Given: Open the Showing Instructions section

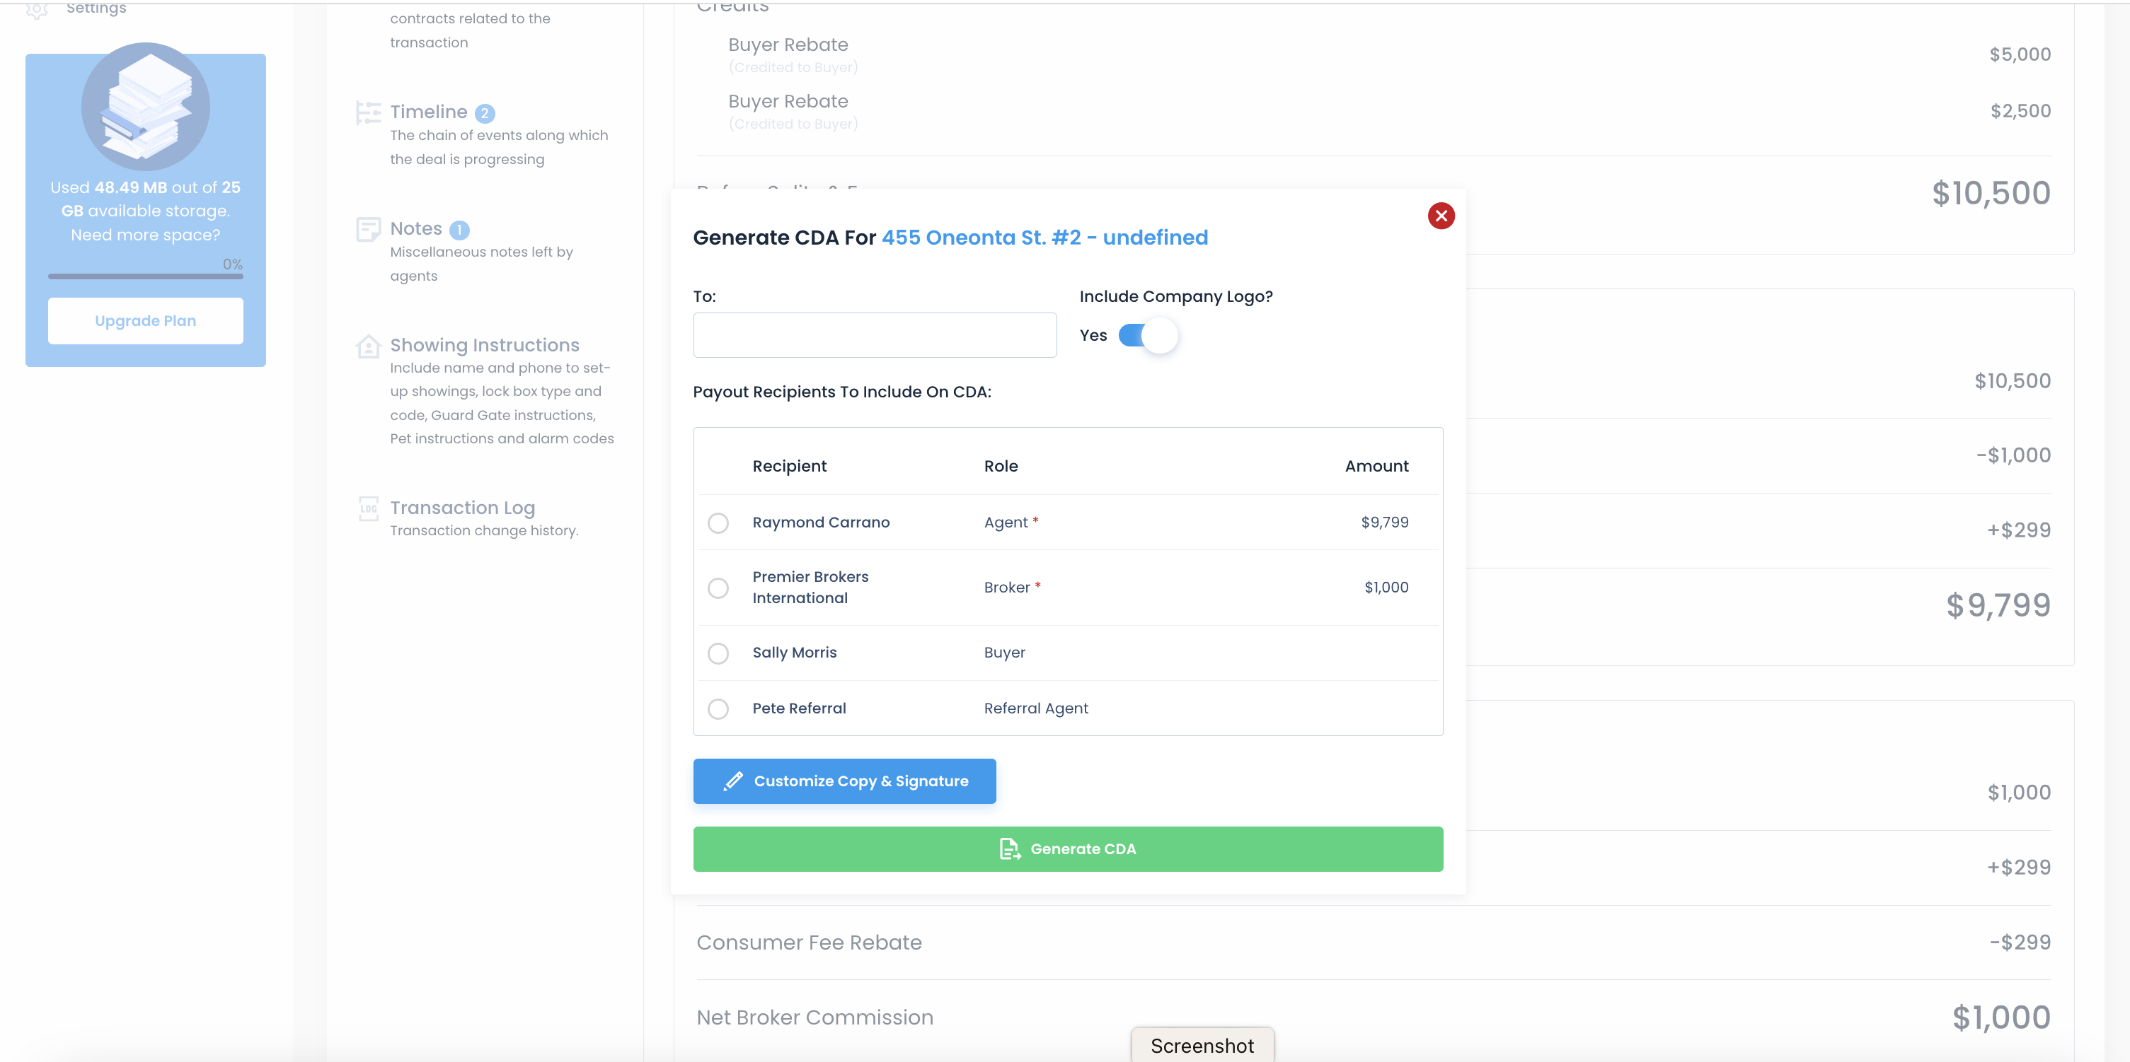Looking at the screenshot, I should tap(485, 344).
